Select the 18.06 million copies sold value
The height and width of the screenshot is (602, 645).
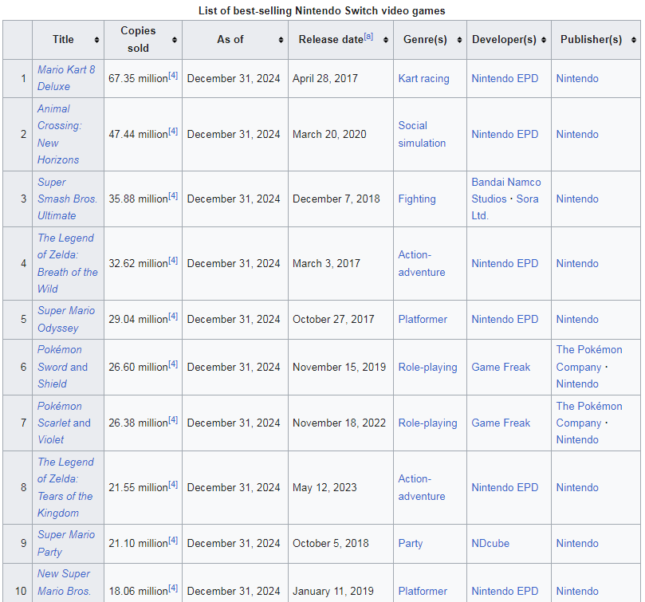tap(138, 591)
